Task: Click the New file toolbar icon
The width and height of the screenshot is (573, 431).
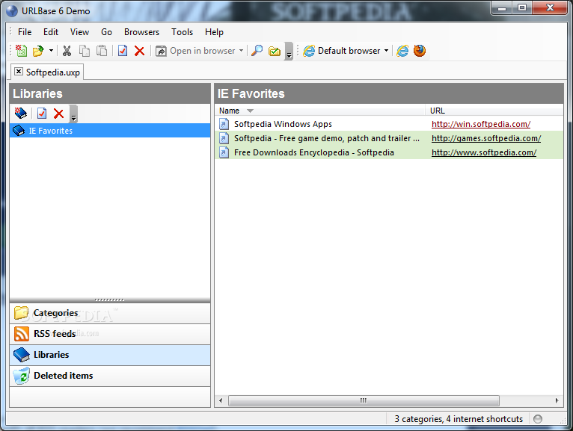Action: point(21,51)
